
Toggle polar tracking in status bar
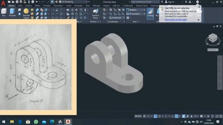pos(159,116)
